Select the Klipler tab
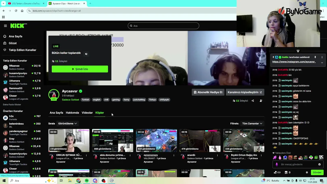 (x=100, y=113)
